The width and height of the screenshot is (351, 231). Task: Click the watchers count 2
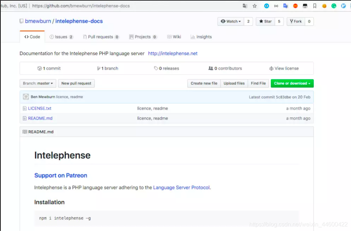248,21
